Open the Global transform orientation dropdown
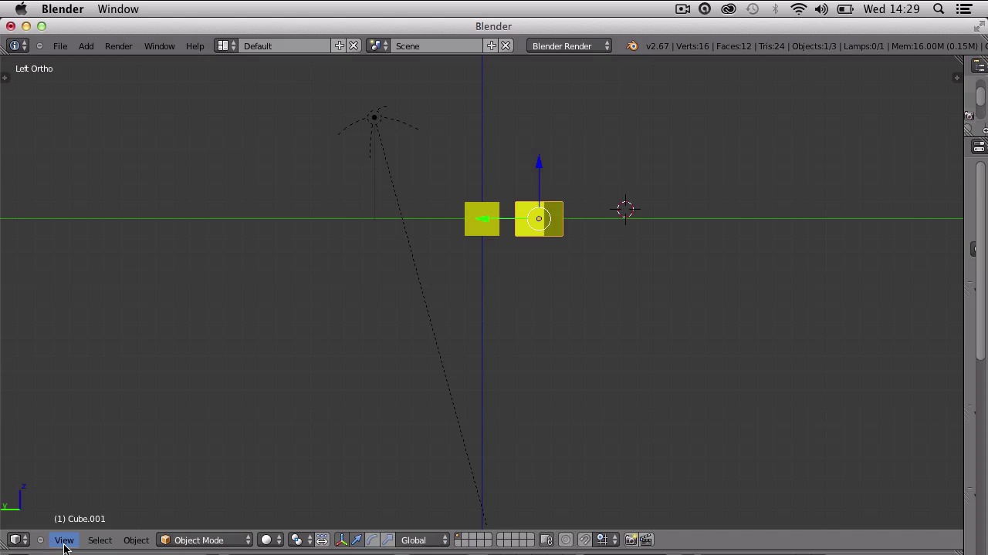This screenshot has height=555, width=988. (x=423, y=540)
